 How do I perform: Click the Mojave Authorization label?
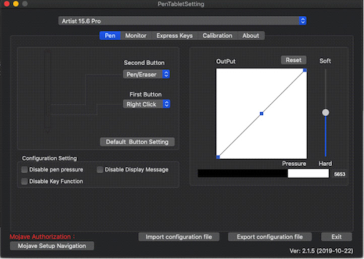42,237
